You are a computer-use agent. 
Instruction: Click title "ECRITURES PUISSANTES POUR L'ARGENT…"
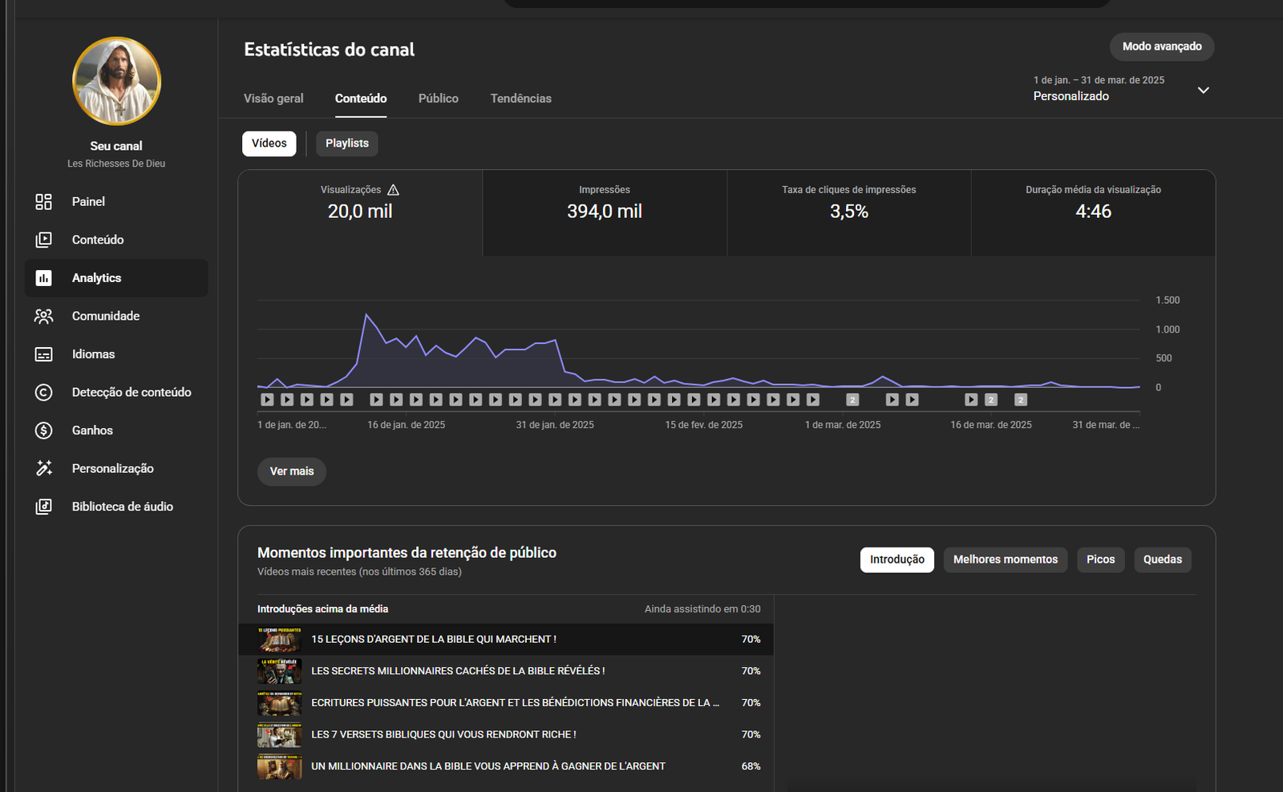pyautogui.click(x=516, y=703)
